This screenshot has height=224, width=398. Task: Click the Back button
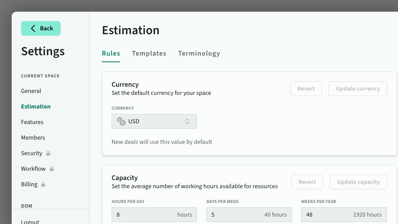click(41, 28)
